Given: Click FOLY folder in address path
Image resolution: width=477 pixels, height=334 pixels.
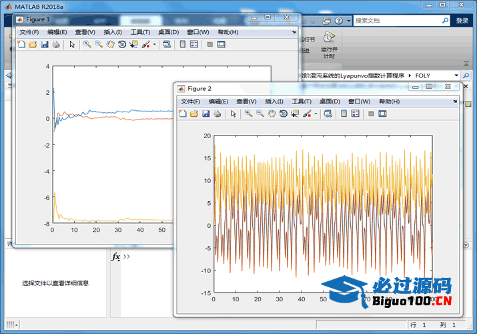Looking at the screenshot, I should coord(422,75).
